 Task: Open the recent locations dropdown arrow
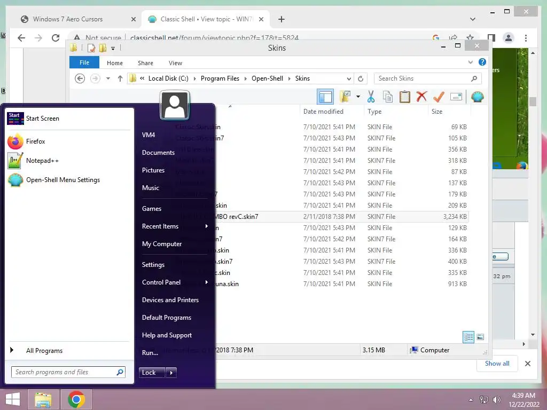tap(108, 78)
